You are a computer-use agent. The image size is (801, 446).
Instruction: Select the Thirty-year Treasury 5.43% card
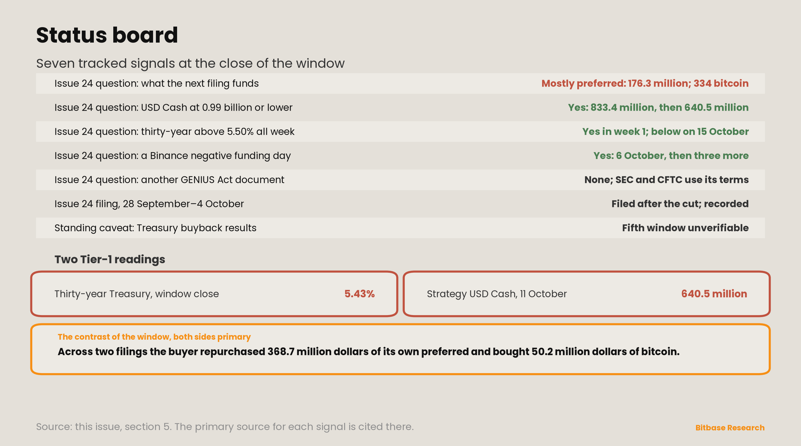(214, 294)
